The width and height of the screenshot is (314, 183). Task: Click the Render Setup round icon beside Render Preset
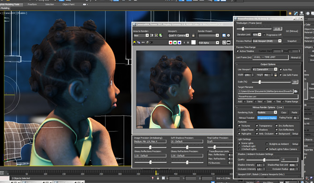point(228,36)
